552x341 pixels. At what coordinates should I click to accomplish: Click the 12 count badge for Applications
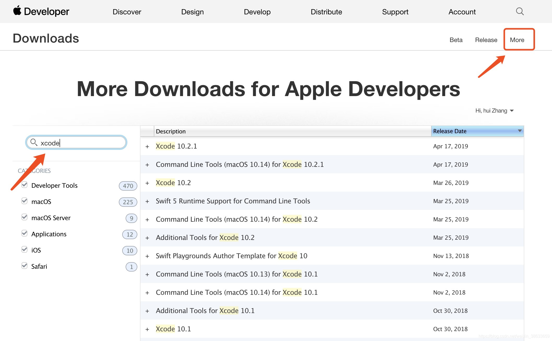(x=130, y=234)
